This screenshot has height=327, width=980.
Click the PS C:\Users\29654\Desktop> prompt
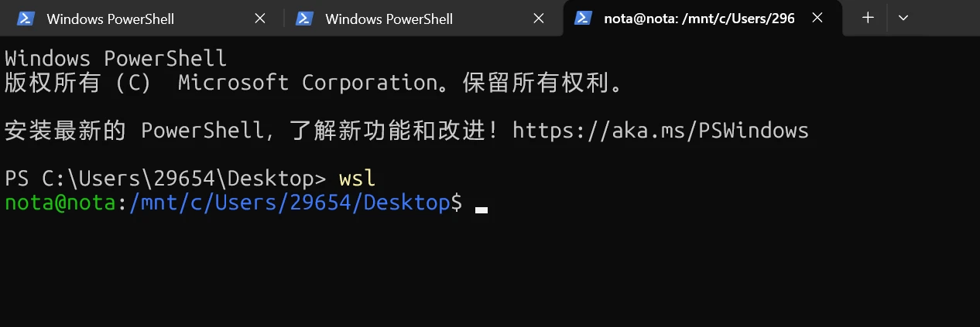pos(165,179)
